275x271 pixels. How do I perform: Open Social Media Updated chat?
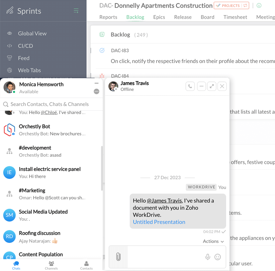click(51, 215)
